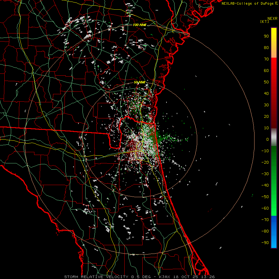The height and width of the screenshot is (279, 279).
Task: Click the NEXLAB-College of DuPage label
Action: coord(248,3)
